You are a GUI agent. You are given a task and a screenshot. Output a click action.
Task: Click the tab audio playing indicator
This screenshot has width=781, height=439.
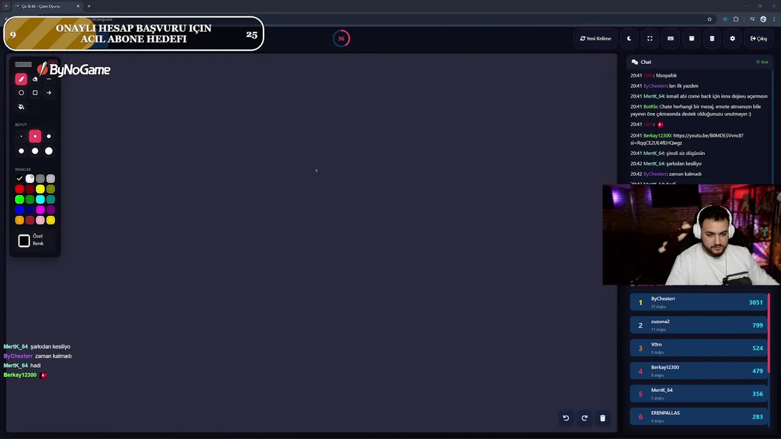pyautogui.click(x=725, y=19)
